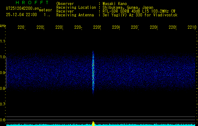Click the 0.7 frequency axis label

point(3,104)
